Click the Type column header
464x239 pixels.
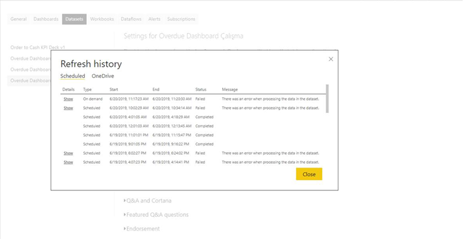tap(87, 90)
